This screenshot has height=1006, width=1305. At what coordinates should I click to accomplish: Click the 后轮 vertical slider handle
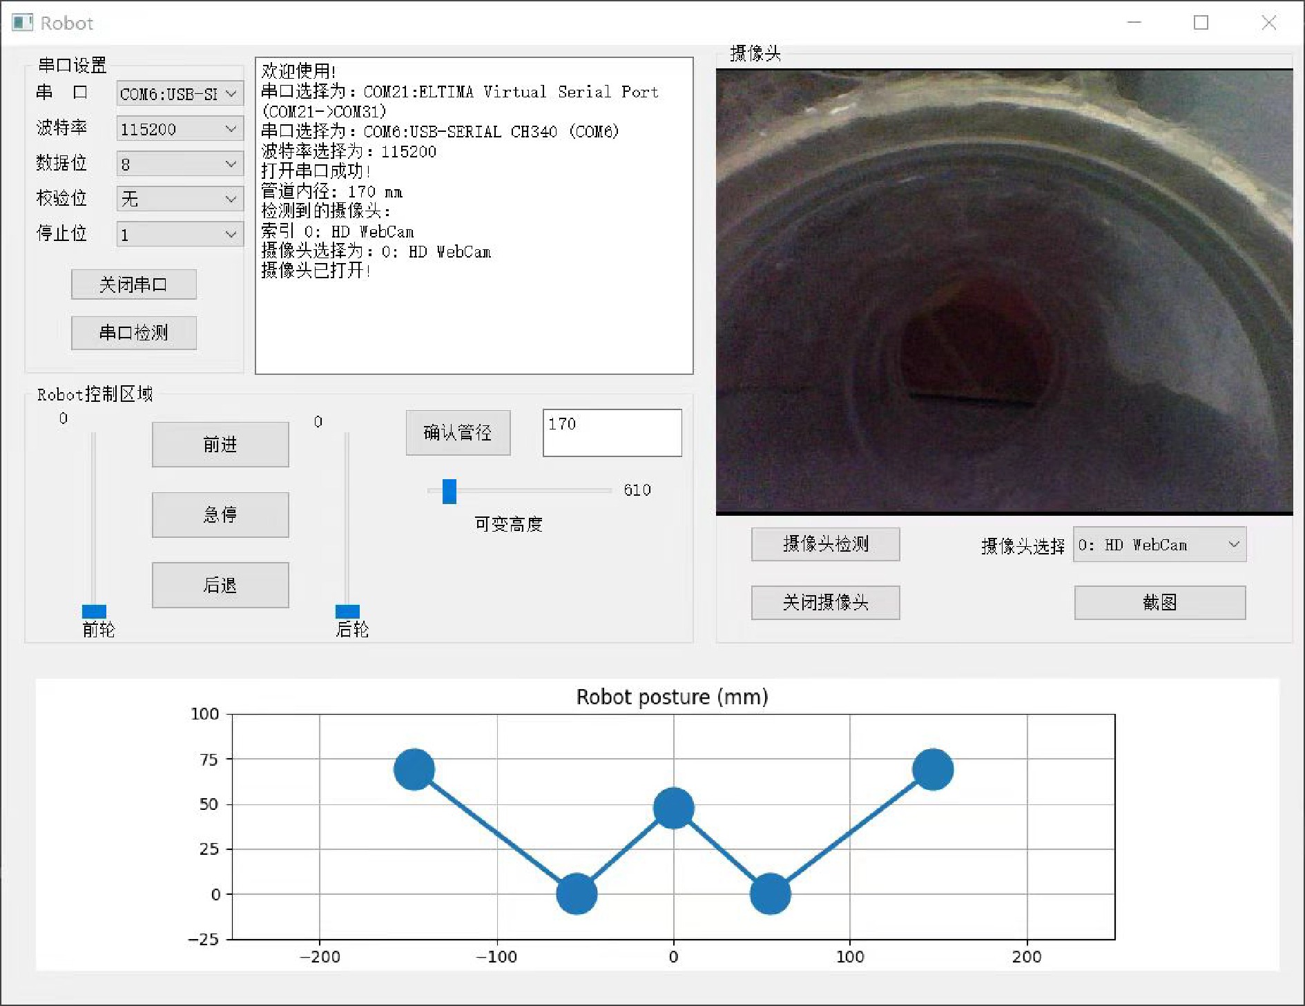click(347, 611)
